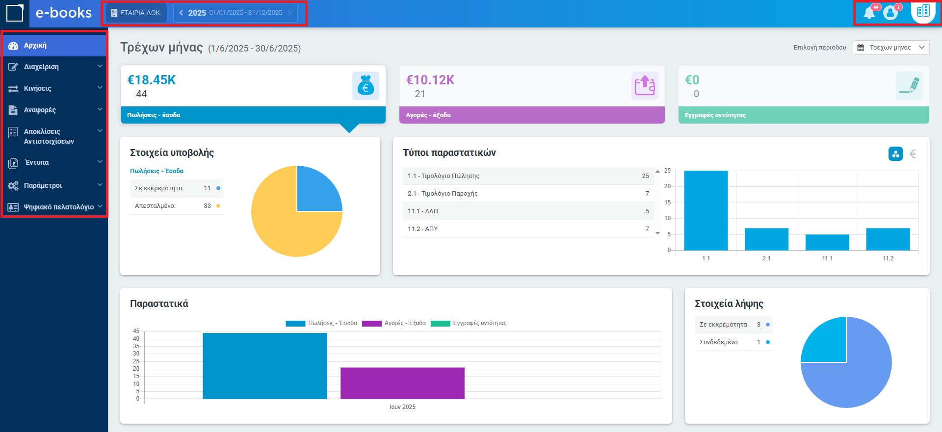Open the apps switcher icon at top right
Screen dimensions: 942x432
[x=923, y=11]
